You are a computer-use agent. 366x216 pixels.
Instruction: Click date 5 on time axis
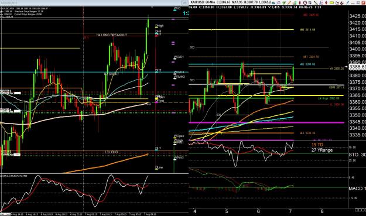point(227,211)
